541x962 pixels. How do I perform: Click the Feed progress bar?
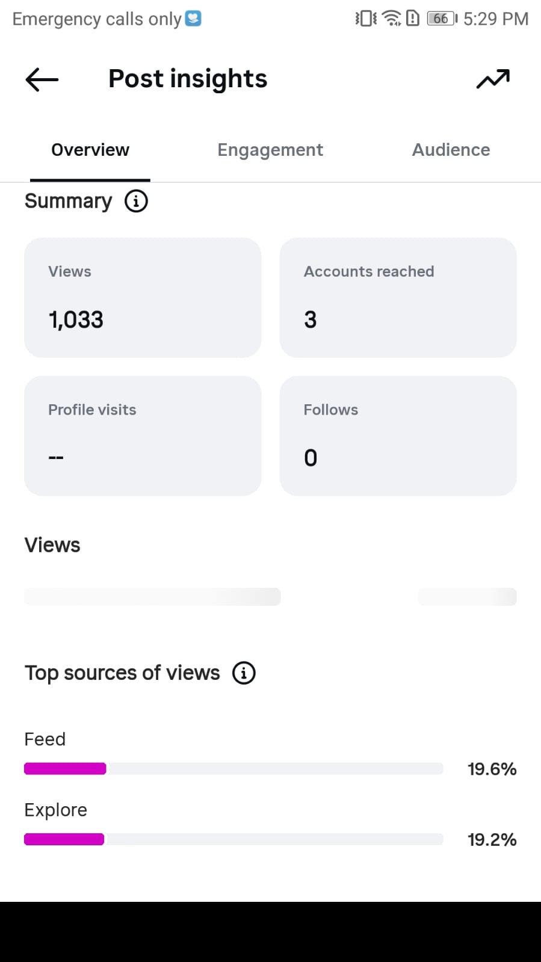pyautogui.click(x=233, y=768)
